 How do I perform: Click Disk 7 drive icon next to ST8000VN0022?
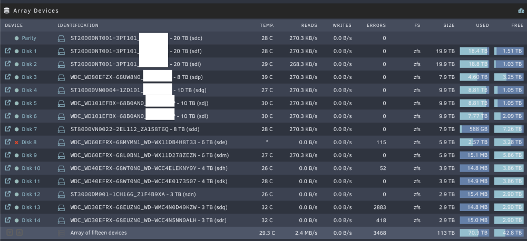pyautogui.click(x=61, y=129)
